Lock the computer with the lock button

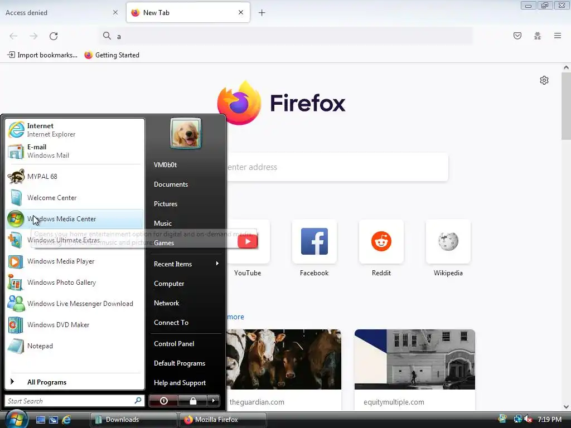coord(192,401)
